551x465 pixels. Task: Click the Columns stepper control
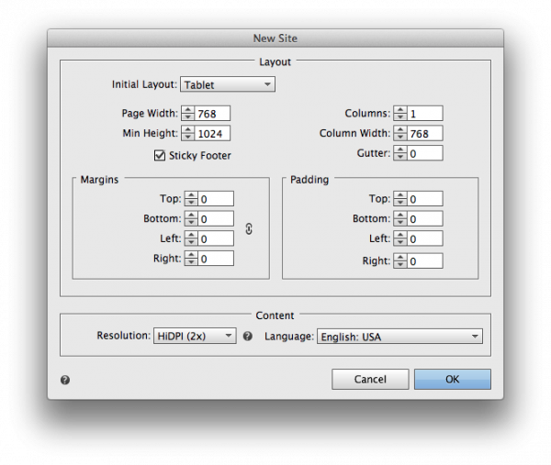[x=399, y=114]
